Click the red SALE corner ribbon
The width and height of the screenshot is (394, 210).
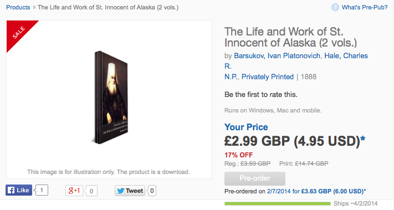(x=19, y=32)
